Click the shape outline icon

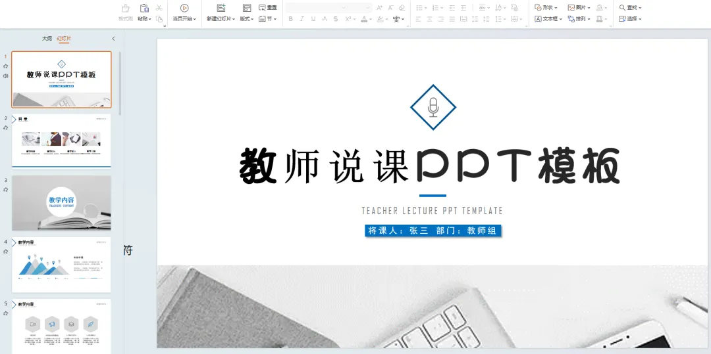pyautogui.click(x=601, y=19)
